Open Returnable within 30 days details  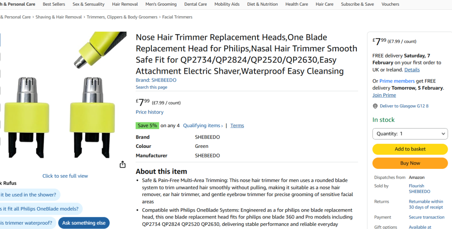point(426,204)
